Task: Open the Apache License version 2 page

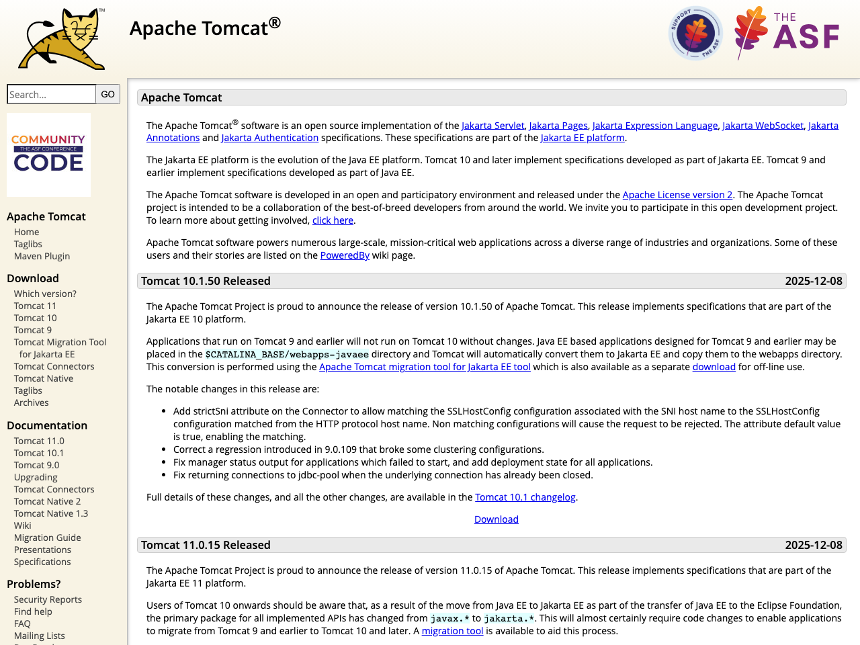Action: point(677,194)
